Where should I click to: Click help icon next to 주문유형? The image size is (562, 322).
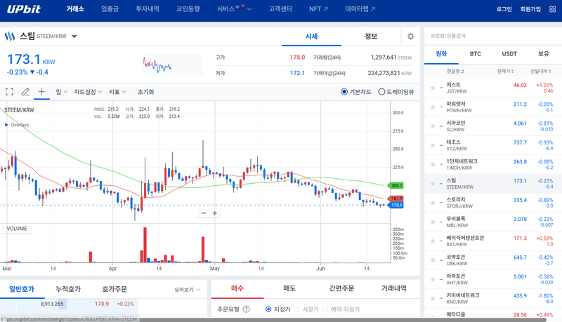[247, 309]
